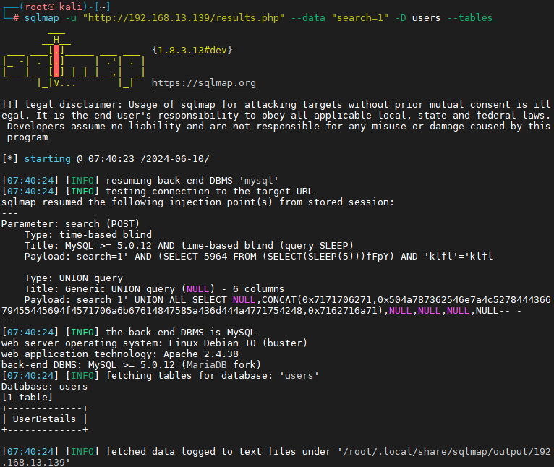This screenshot has width=554, height=467.
Task: Click the sqlmap version {1.8.3.13#dev} text
Action: (192, 50)
